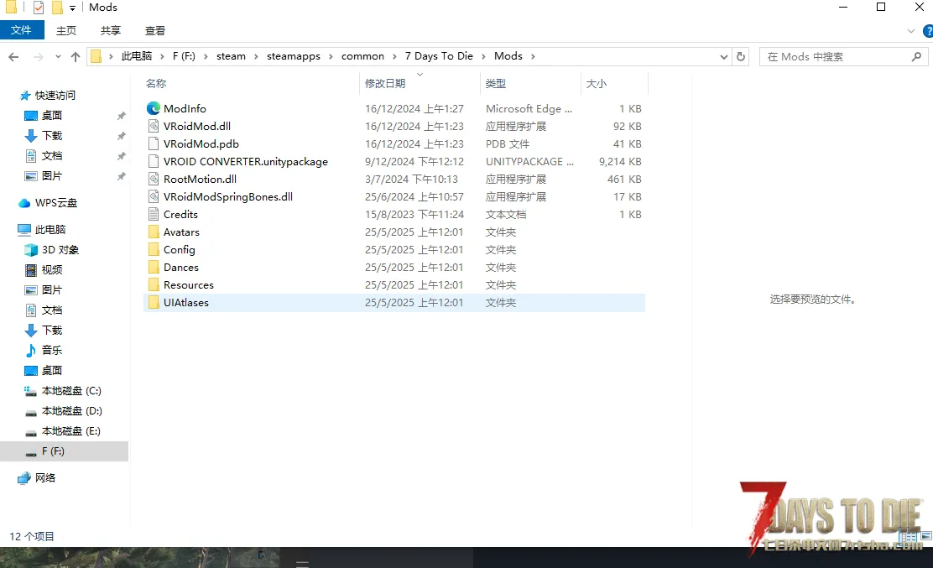The height and width of the screenshot is (568, 933).
Task: Click the new folder quick access icon
Action: tap(57, 8)
